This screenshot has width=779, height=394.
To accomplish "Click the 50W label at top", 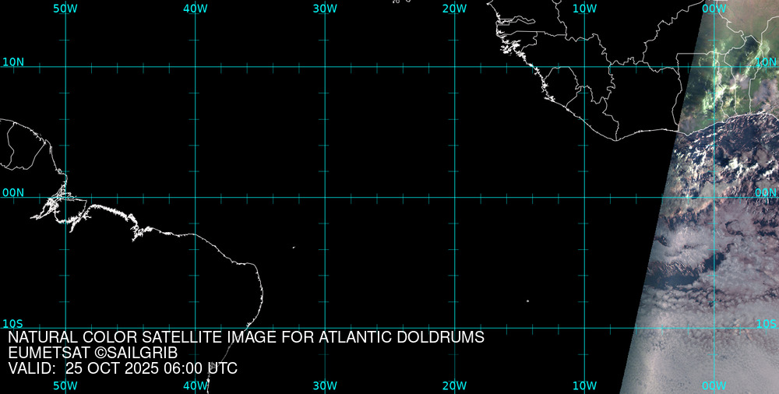I will click(65, 8).
